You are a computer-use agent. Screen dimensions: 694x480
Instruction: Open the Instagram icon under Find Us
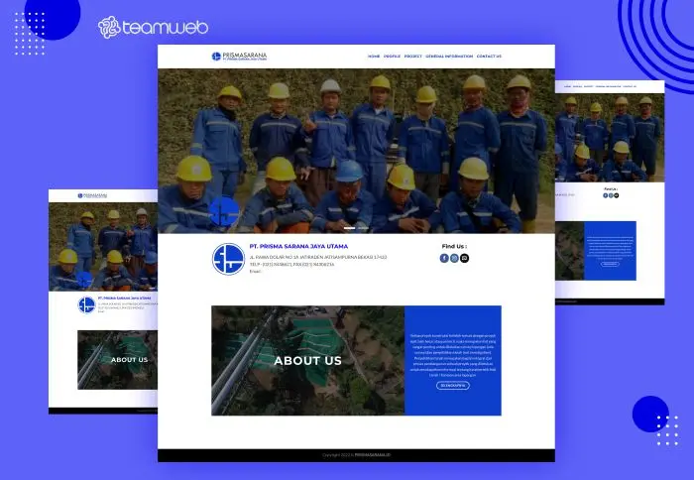454,258
